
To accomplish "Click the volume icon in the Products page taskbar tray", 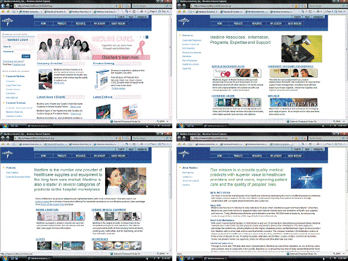I will [158, 259].
